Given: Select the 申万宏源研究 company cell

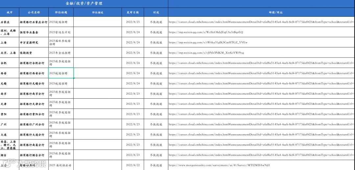Looking at the screenshot, I should (34, 42).
